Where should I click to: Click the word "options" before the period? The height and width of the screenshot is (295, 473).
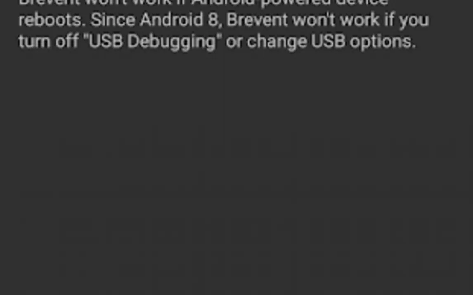[x=381, y=42]
